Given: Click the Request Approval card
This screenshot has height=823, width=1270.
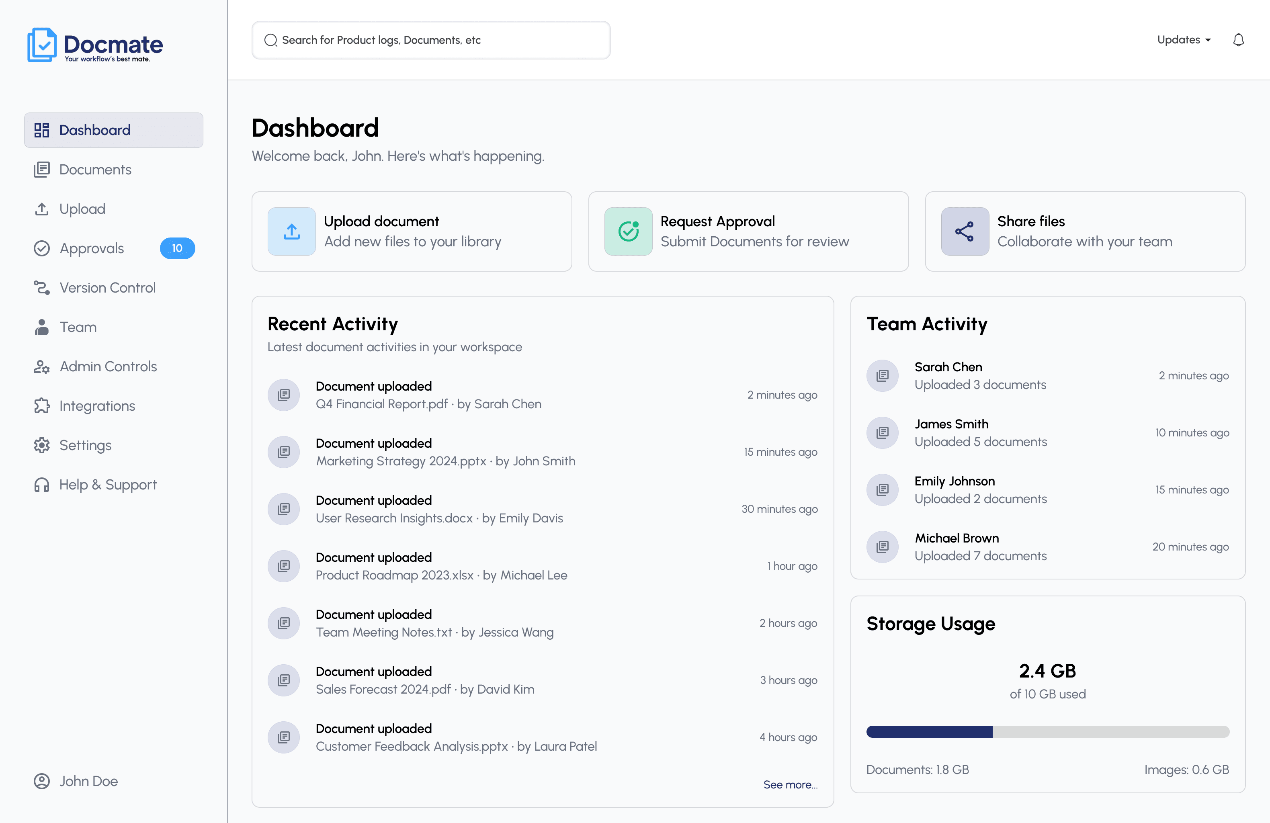Looking at the screenshot, I should click(749, 231).
